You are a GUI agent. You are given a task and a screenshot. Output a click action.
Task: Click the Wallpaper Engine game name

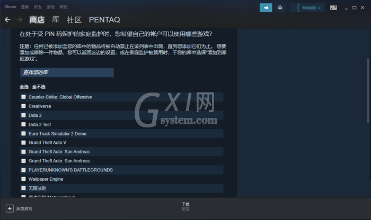[x=46, y=179]
